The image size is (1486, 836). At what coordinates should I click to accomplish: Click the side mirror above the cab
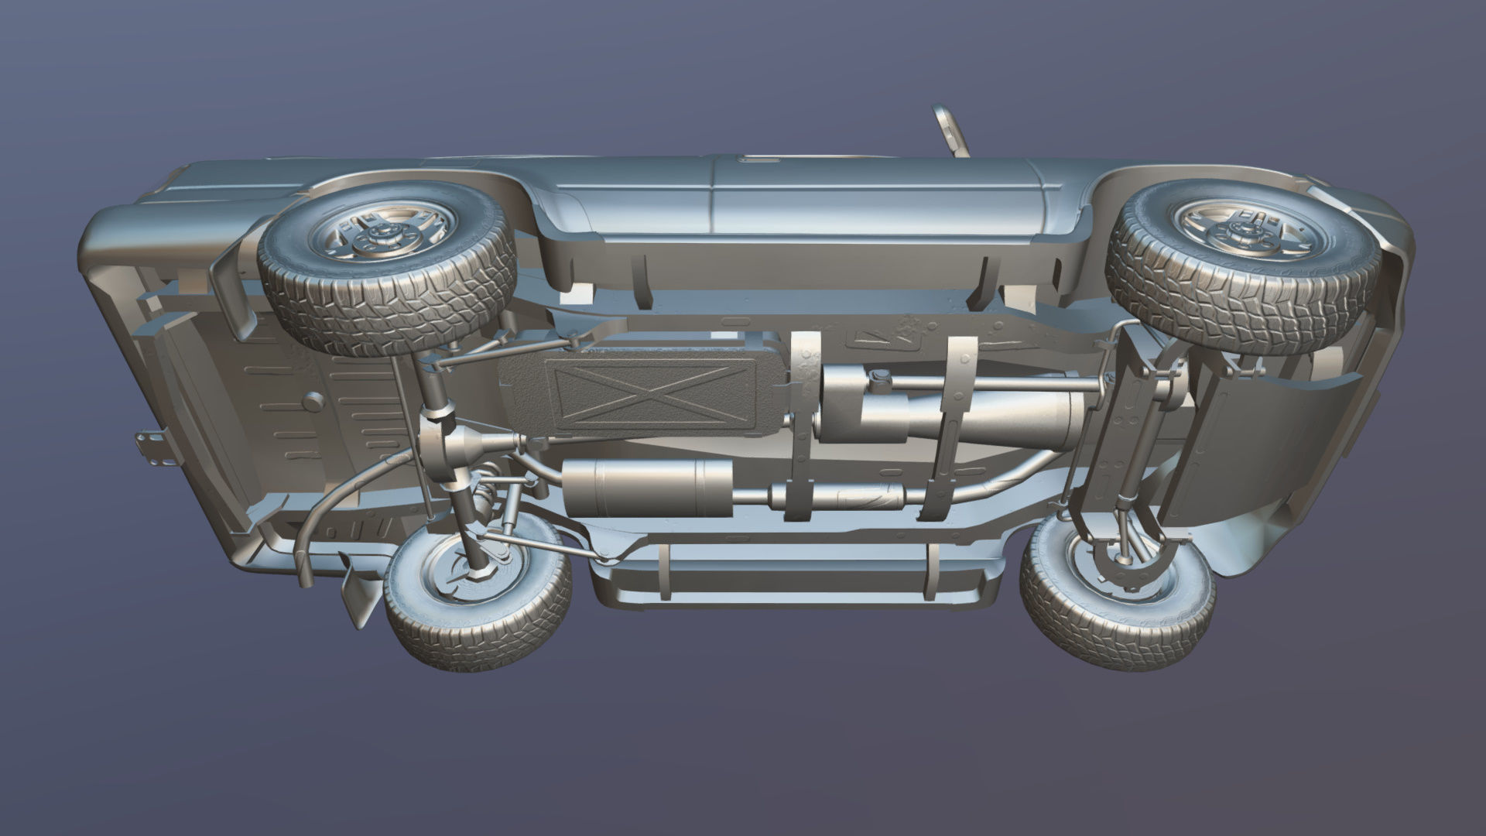click(x=951, y=130)
